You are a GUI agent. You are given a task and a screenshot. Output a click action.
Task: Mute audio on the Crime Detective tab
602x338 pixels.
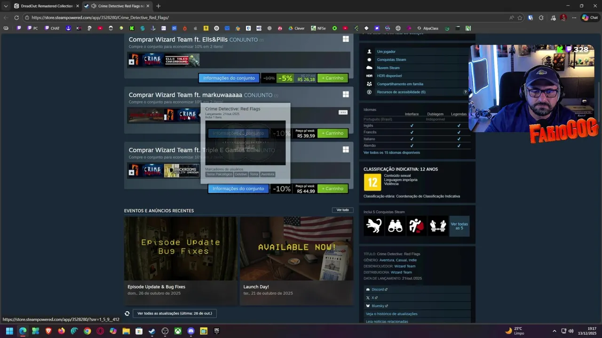pos(93,6)
